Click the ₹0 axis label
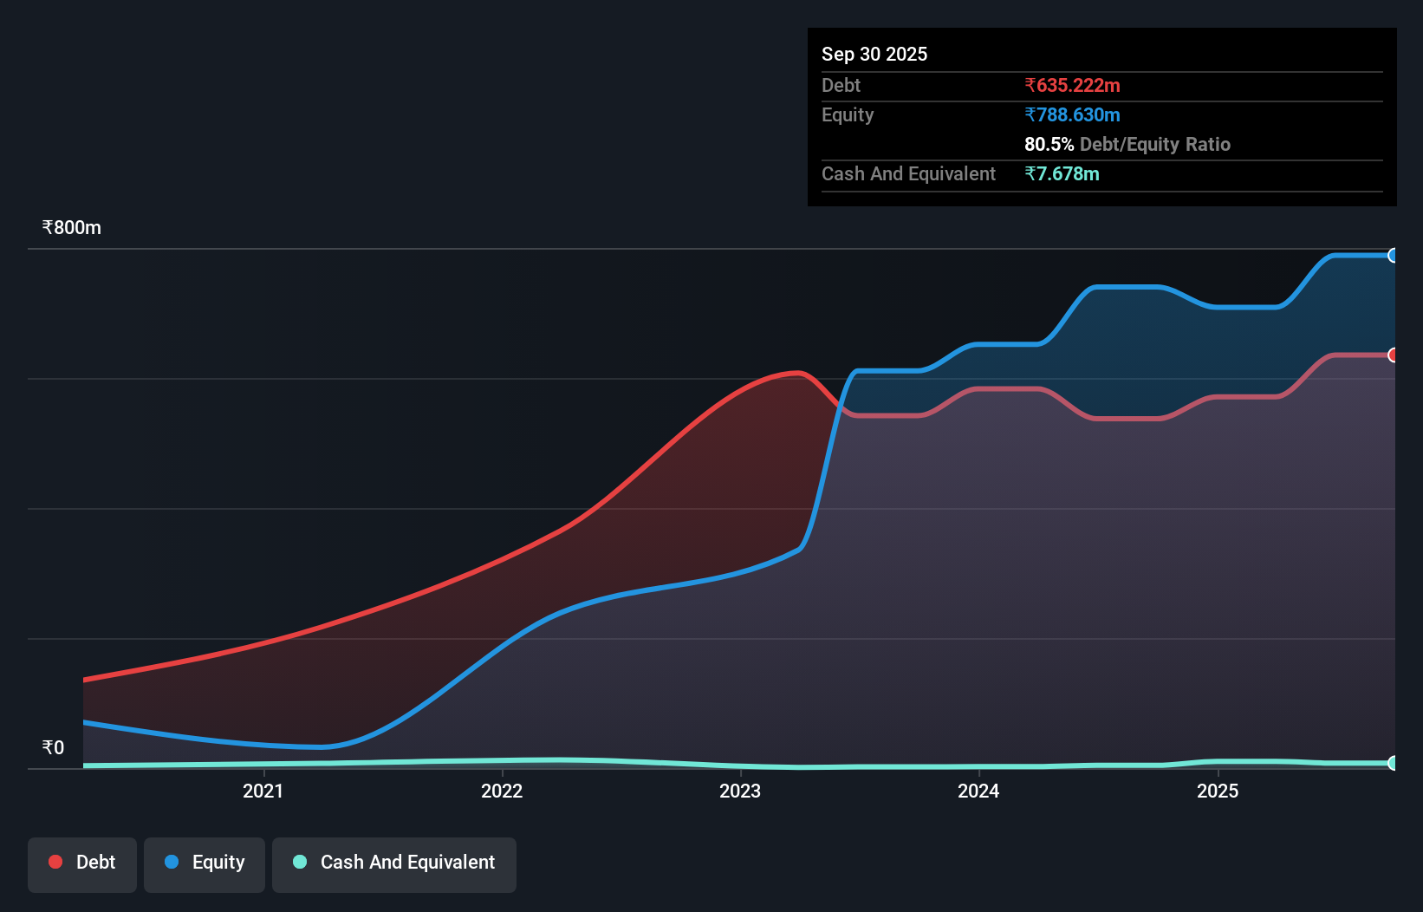Viewport: 1423px width, 912px height. click(53, 746)
